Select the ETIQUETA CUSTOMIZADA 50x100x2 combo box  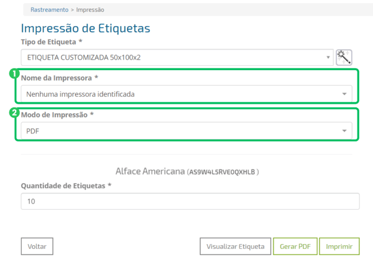177,57
